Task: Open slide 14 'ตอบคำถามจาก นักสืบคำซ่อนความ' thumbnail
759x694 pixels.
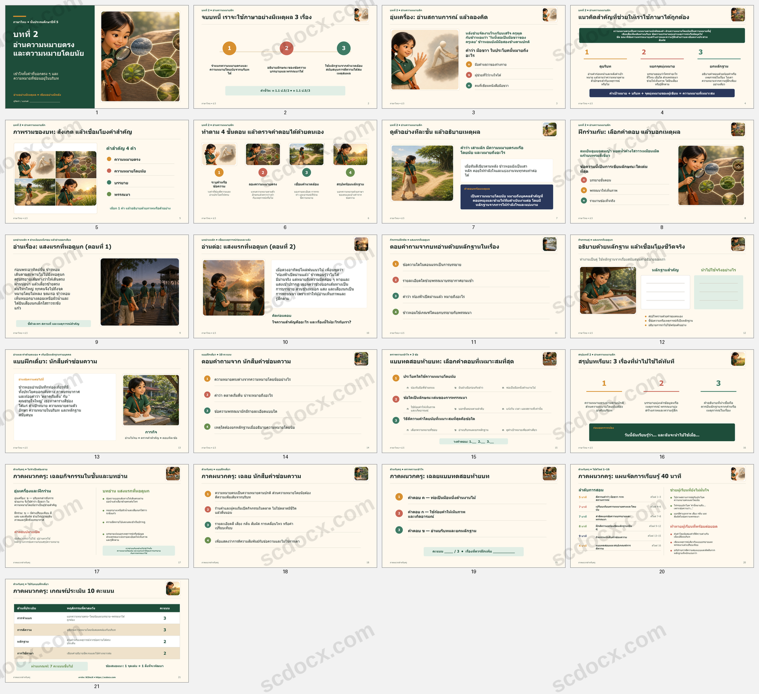Action: 285,401
